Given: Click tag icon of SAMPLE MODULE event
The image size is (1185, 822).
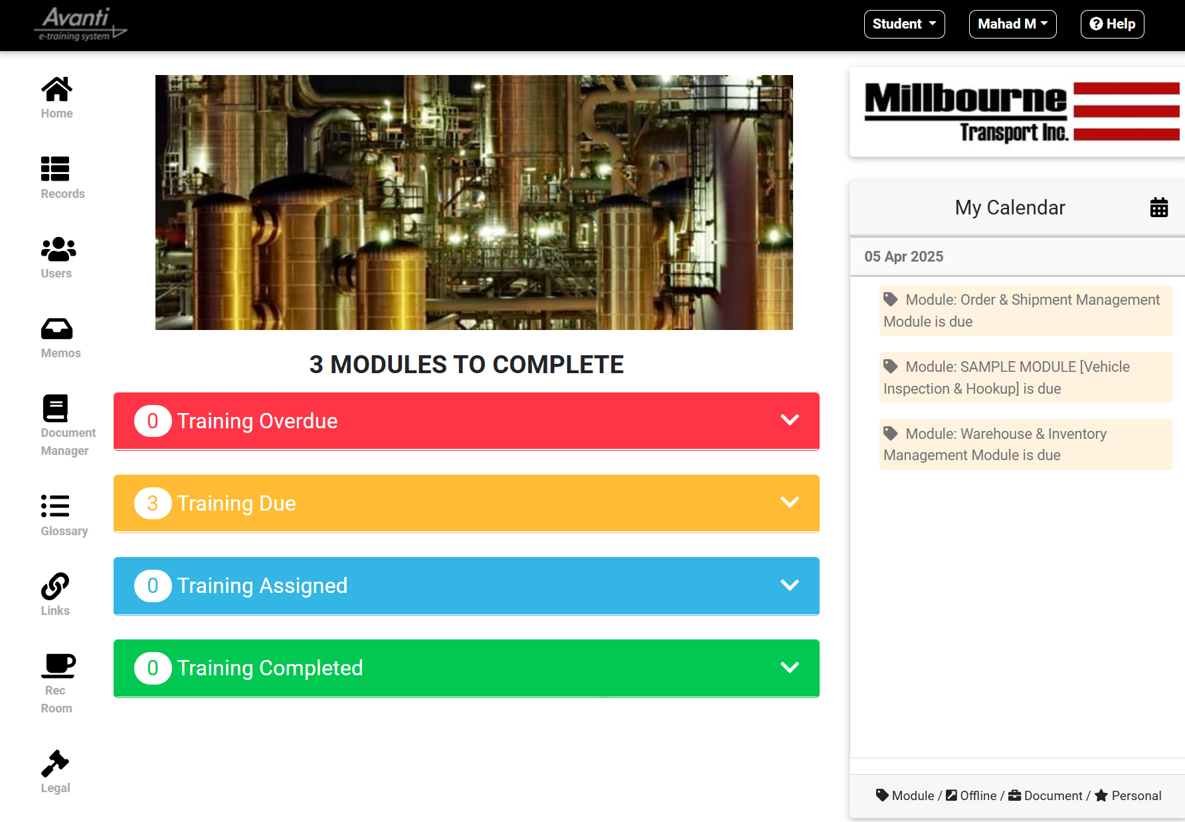Looking at the screenshot, I should click(891, 367).
